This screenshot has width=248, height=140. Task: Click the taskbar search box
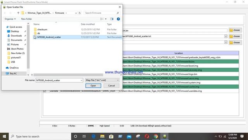(x=40, y=136)
